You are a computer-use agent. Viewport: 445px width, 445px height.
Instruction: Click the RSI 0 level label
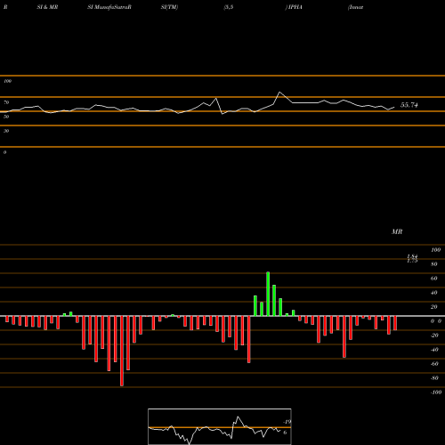coord(4,152)
